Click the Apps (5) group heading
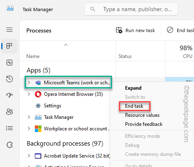This screenshot has width=194, height=167. (x=39, y=70)
